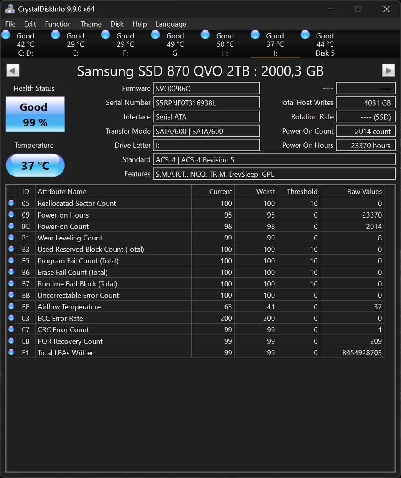Image resolution: width=401 pixels, height=478 pixels.
Task: Click the Power On Count value 2014 count
Action: tap(365, 131)
